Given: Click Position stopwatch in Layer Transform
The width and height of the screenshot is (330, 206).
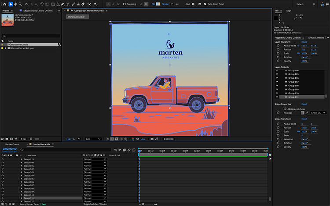Looking at the screenshot, I should 278,50.
